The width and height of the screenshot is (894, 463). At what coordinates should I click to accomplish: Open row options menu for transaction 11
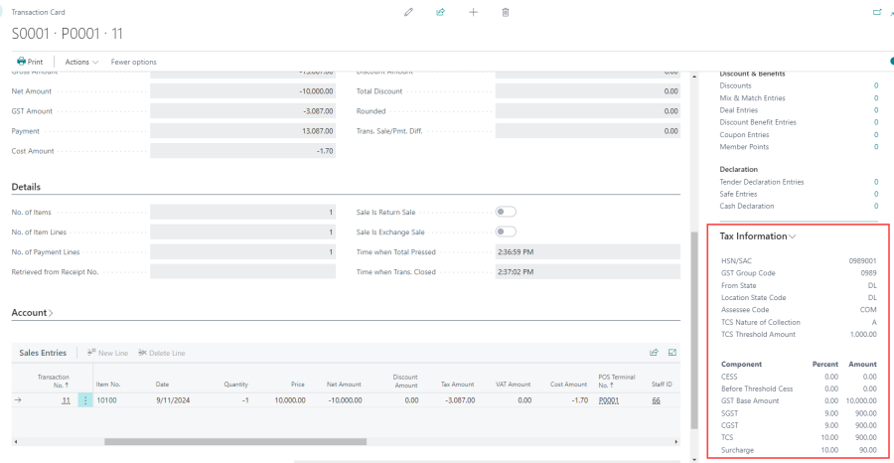(x=85, y=400)
